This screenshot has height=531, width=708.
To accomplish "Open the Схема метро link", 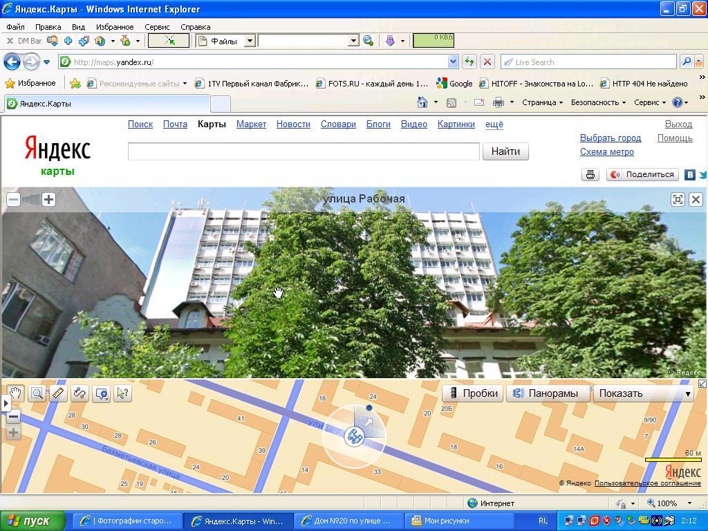I will [x=607, y=152].
